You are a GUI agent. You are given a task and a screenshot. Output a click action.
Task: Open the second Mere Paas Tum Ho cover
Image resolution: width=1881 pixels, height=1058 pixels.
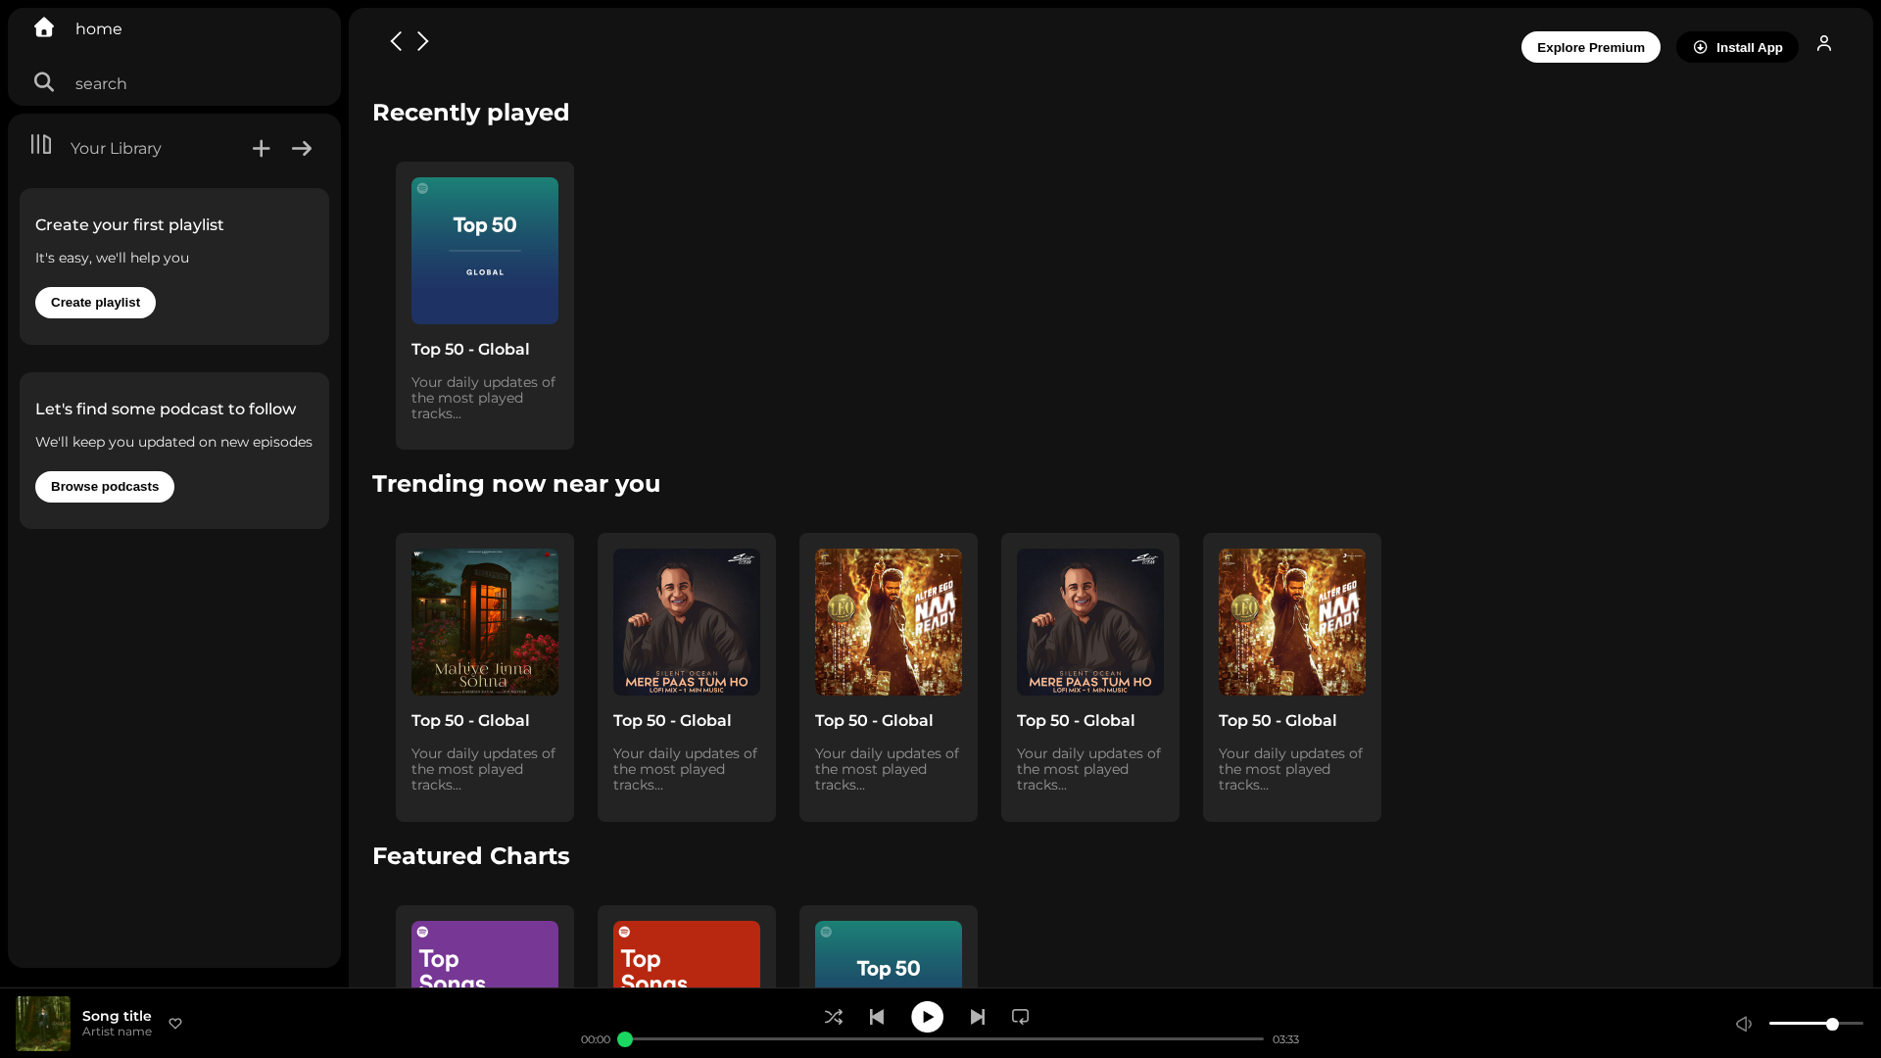click(1090, 622)
